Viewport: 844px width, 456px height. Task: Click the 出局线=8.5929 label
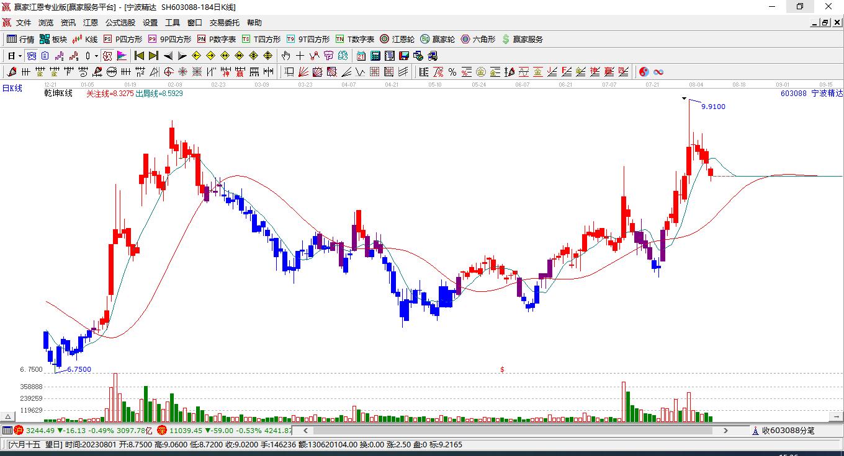tap(159, 94)
